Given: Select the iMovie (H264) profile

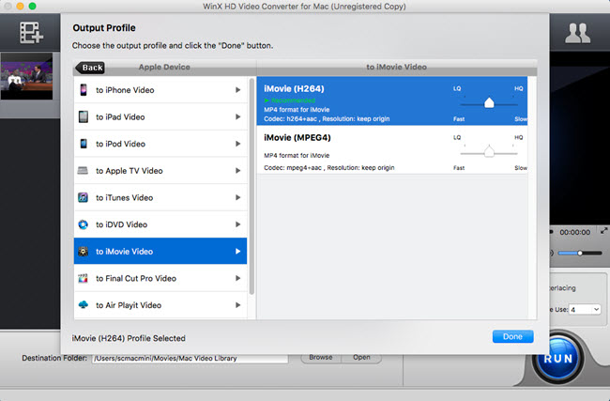Looking at the screenshot, I should pyautogui.click(x=392, y=100).
